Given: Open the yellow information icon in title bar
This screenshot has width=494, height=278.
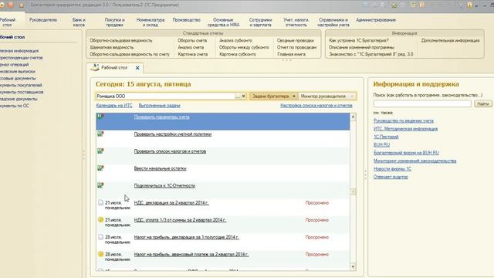Looking at the screenshot, I should (x=470, y=5).
